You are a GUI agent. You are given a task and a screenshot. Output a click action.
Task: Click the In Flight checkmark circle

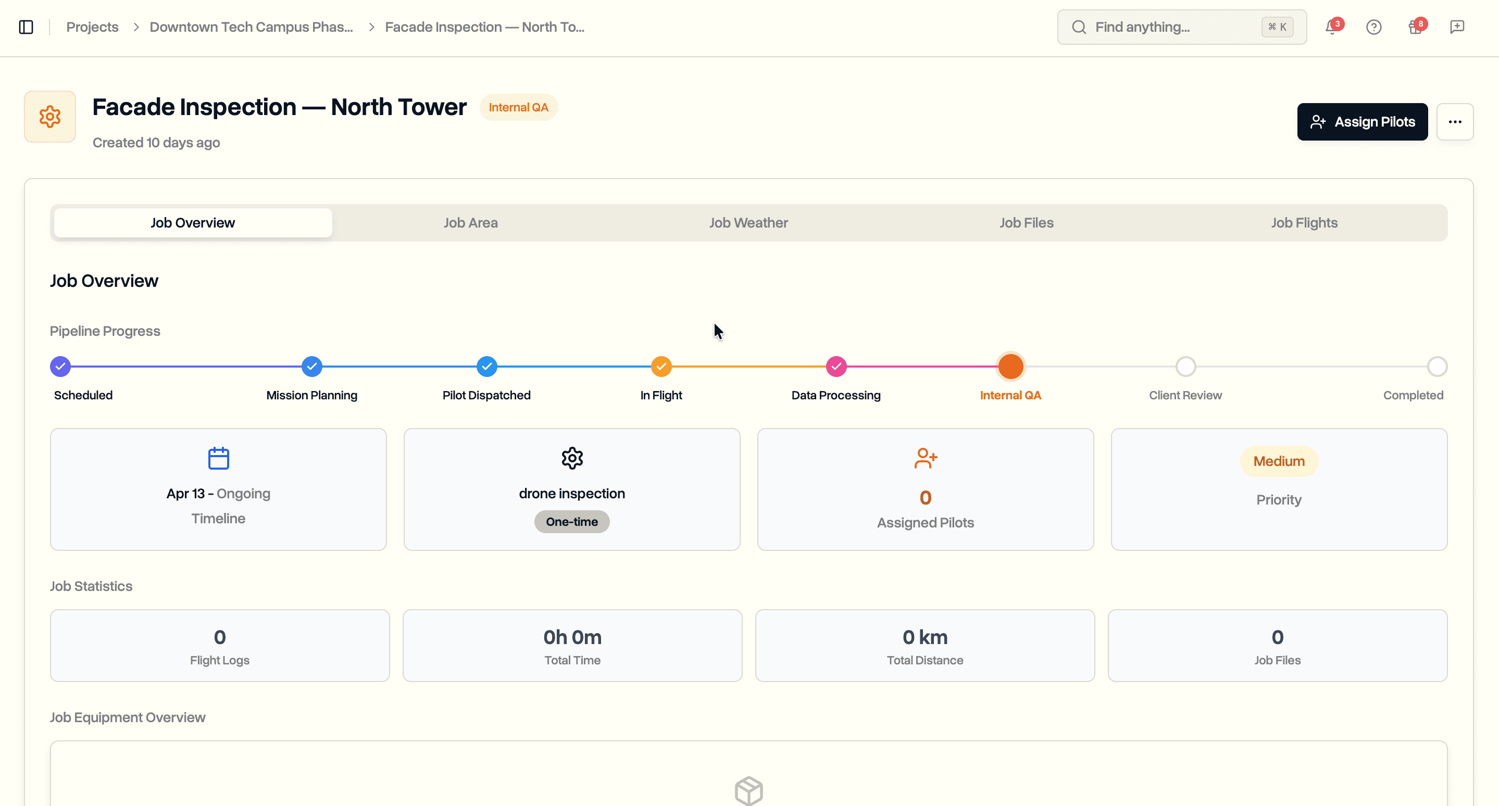click(661, 367)
